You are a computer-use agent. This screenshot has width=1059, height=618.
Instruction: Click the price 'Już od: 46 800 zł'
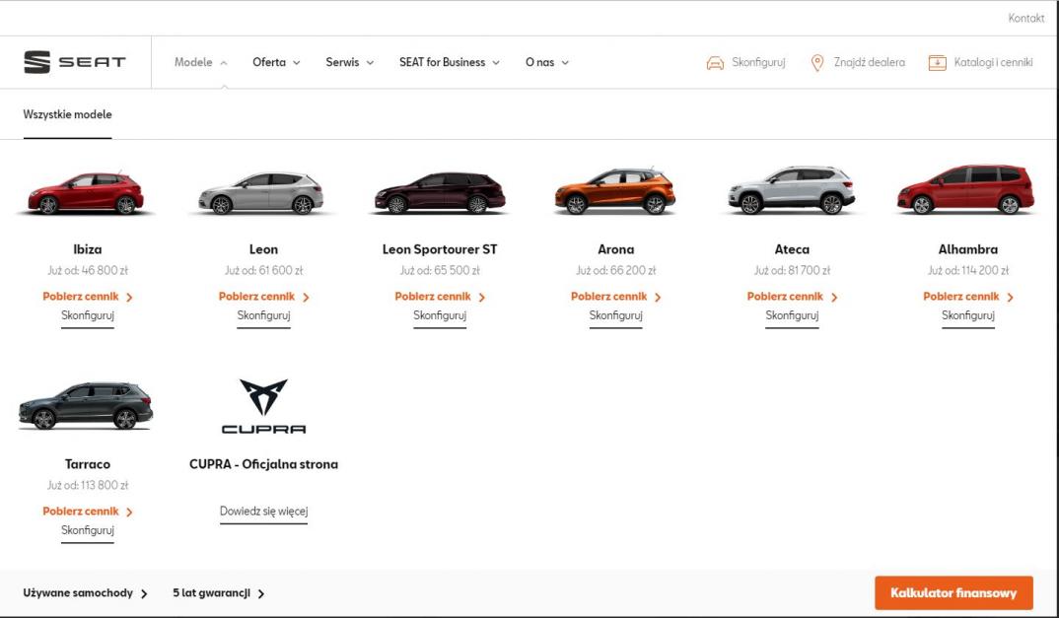tap(88, 271)
